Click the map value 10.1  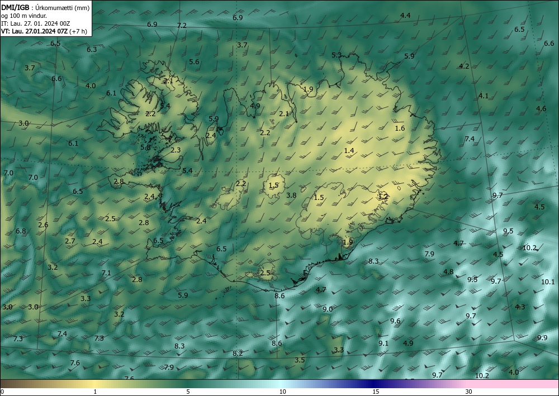[x=548, y=282]
